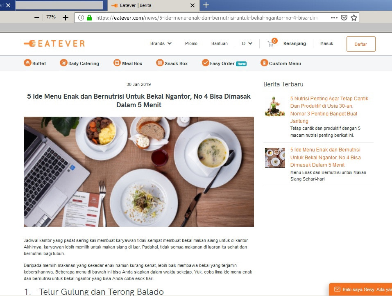The width and height of the screenshot is (392, 296).
Task: Select the Meal Box icon
Action: [x=117, y=63]
